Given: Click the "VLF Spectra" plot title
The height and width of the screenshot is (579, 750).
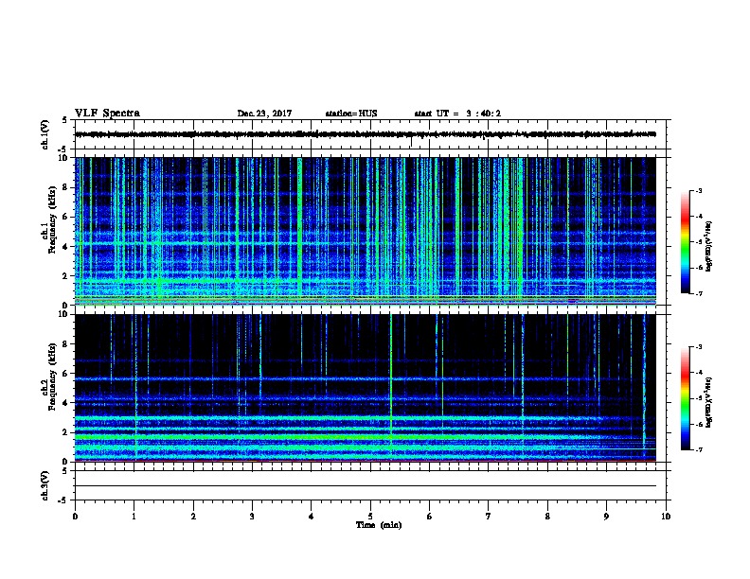Looking at the screenshot, I should (x=107, y=114).
